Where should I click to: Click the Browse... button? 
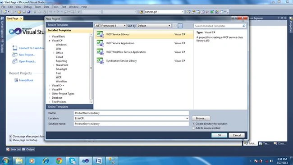point(201,118)
